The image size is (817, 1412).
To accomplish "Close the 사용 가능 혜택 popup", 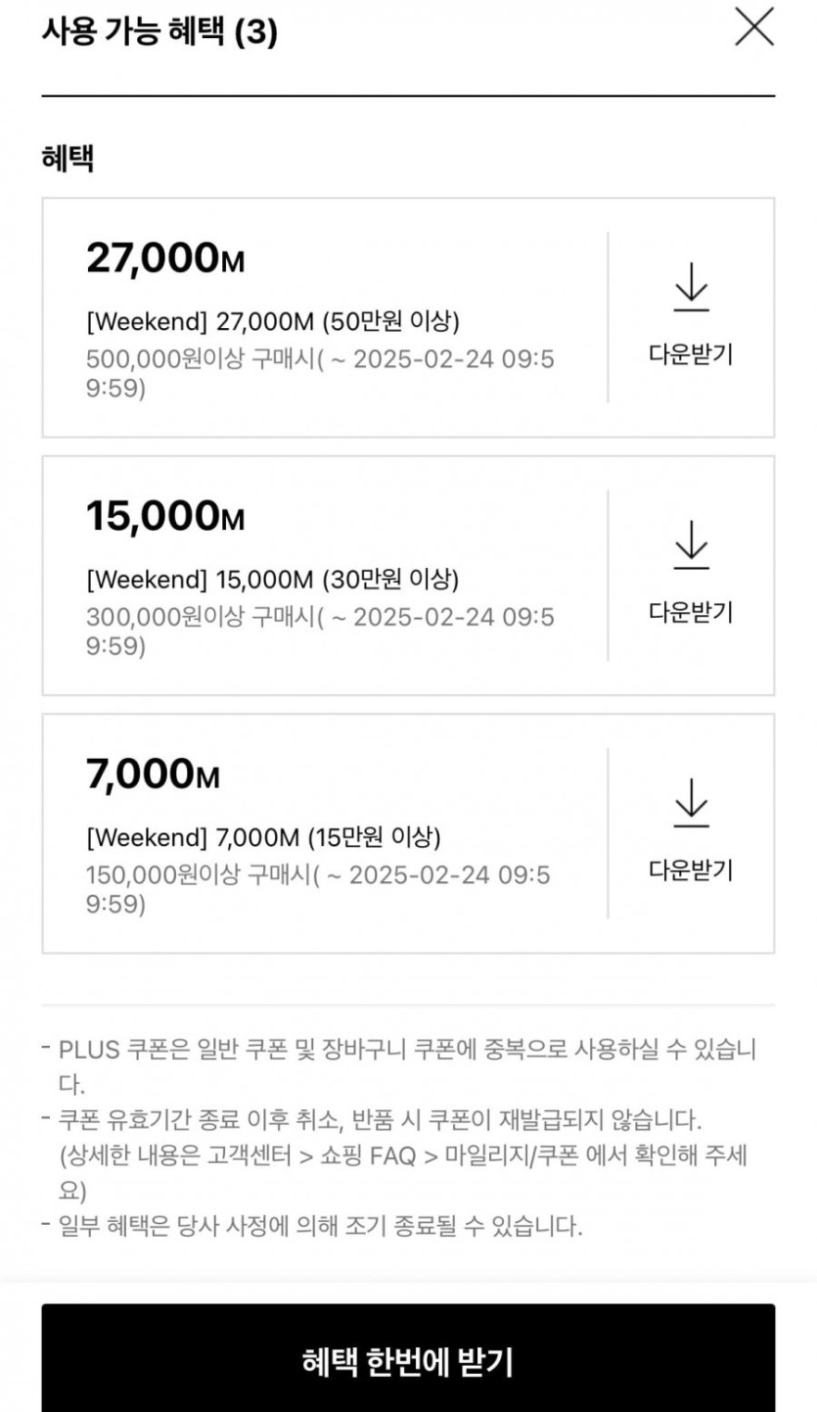I will [x=753, y=27].
